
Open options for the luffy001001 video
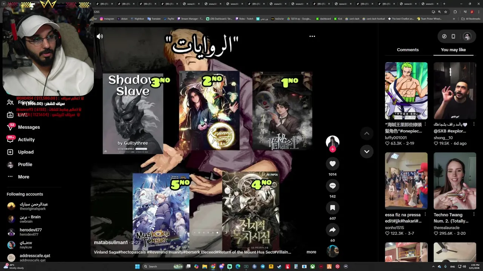tap(425, 124)
